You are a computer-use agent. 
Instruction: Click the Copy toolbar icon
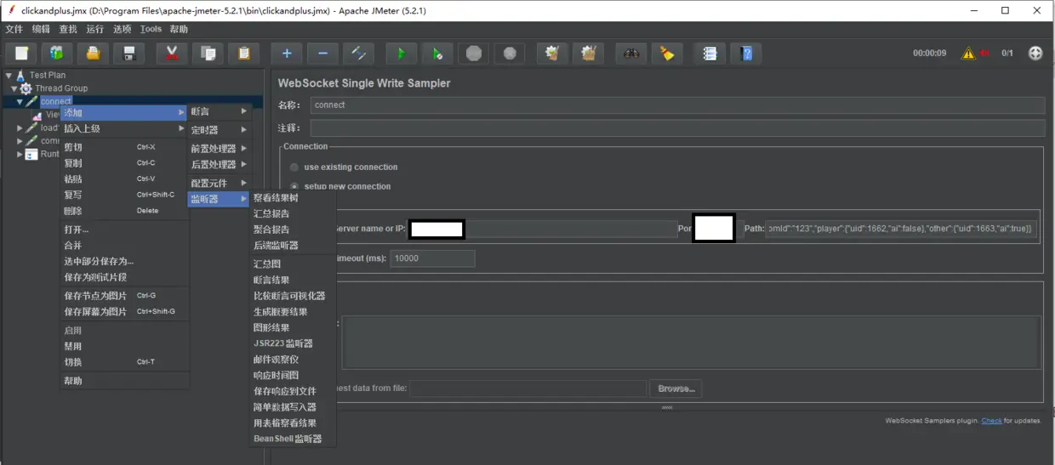(x=208, y=54)
